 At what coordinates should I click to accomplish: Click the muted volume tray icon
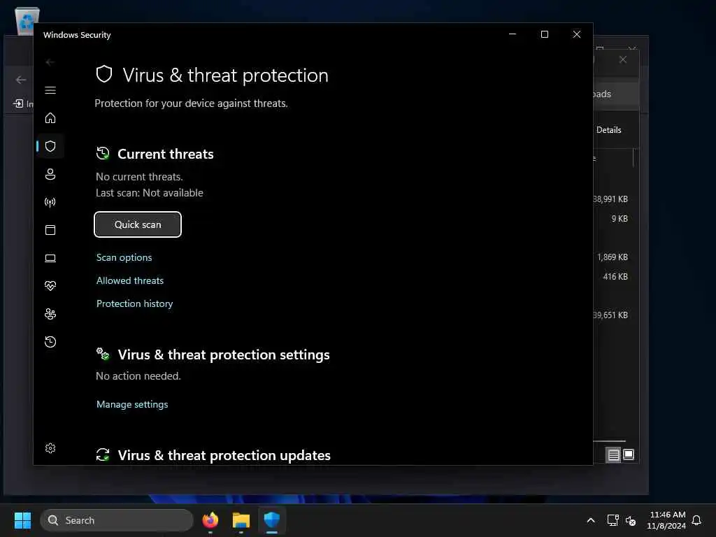click(631, 520)
